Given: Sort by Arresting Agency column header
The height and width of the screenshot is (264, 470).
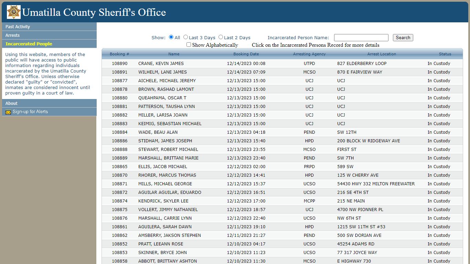Looking at the screenshot, I should coord(309,54).
